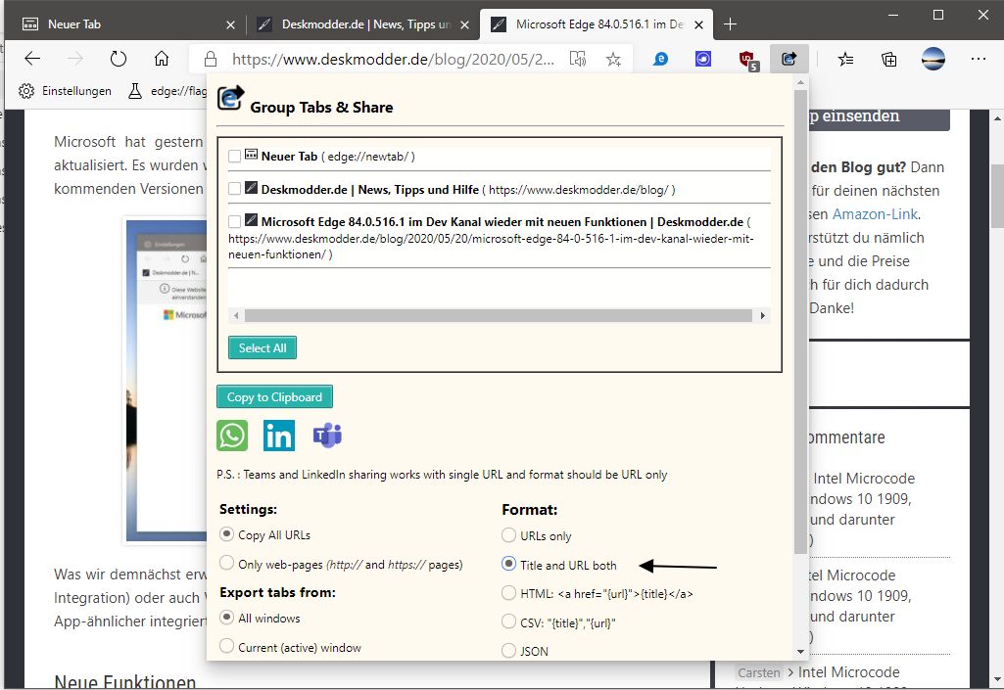
Task: Reload the page with the refresh icon
Action: (119, 59)
